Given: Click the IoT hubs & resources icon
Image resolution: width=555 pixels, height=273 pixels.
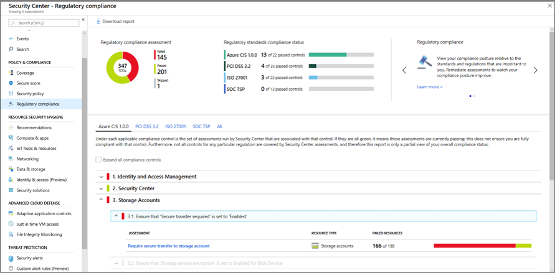Looking at the screenshot, I should click(x=11, y=149).
